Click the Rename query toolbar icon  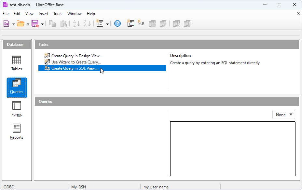(x=187, y=24)
